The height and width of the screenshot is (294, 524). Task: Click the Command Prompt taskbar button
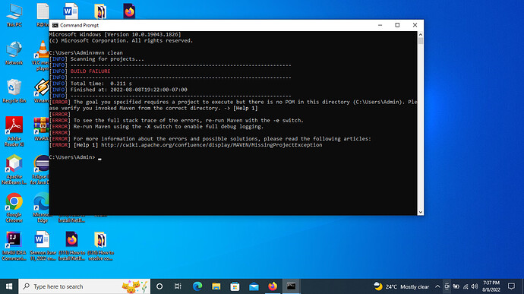pyautogui.click(x=291, y=286)
